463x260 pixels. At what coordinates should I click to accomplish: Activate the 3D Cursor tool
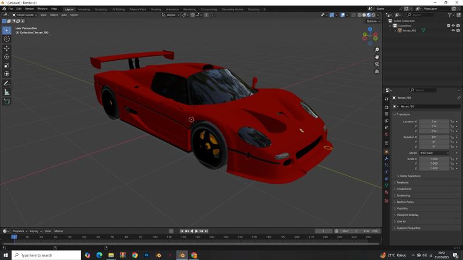point(7,39)
